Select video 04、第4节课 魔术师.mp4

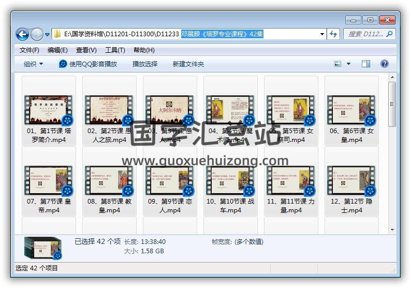pos(231,111)
